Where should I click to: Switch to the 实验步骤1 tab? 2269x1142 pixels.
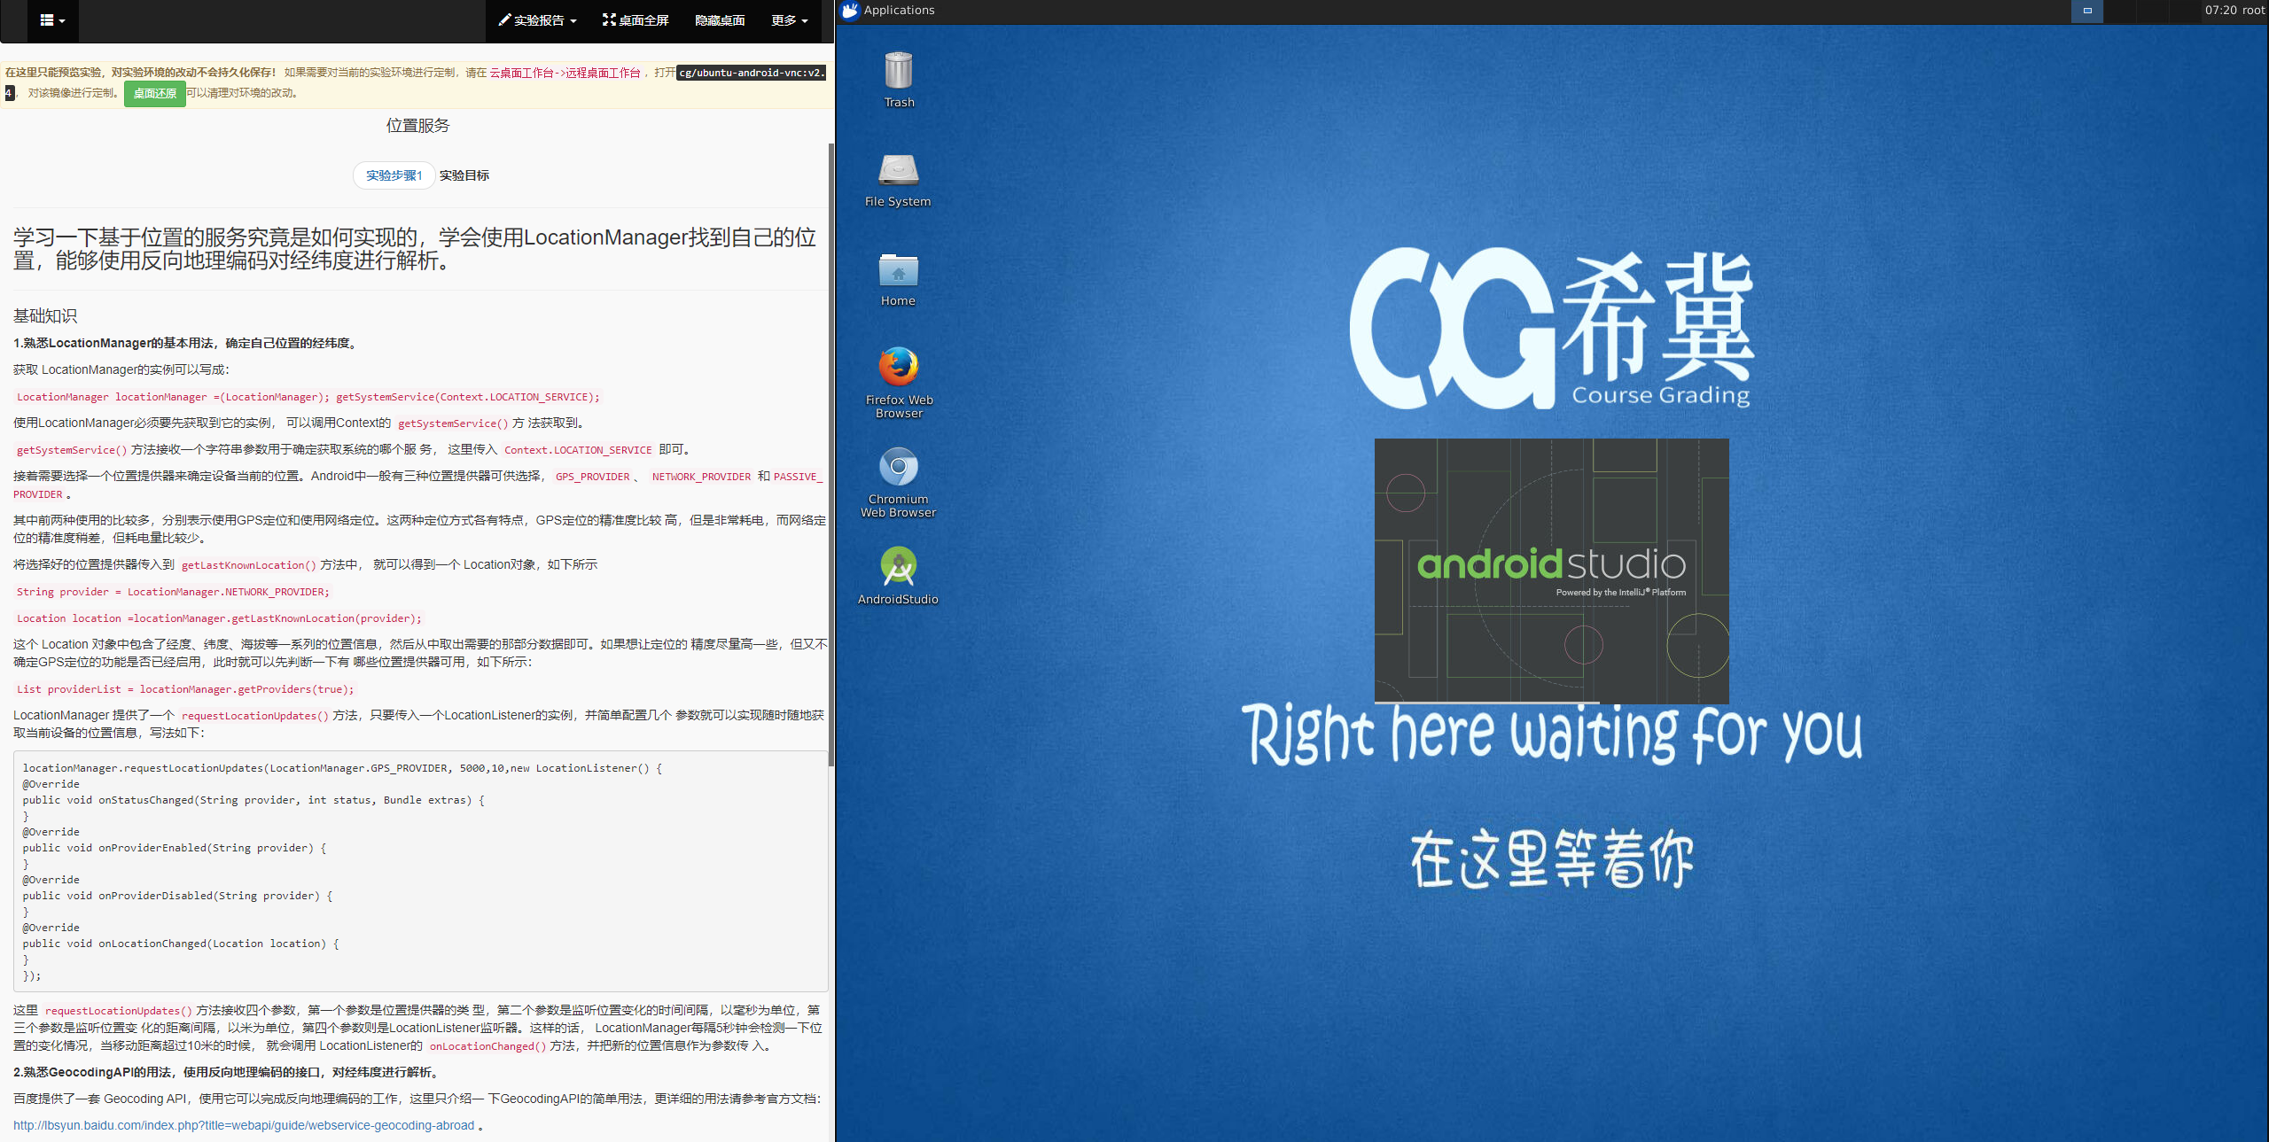[394, 175]
